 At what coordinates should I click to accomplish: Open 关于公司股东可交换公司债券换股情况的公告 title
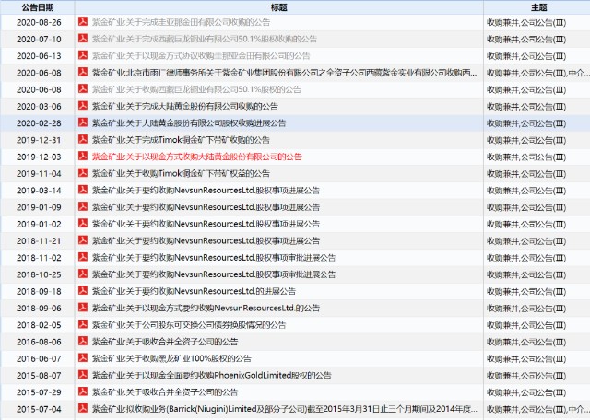click(x=189, y=325)
